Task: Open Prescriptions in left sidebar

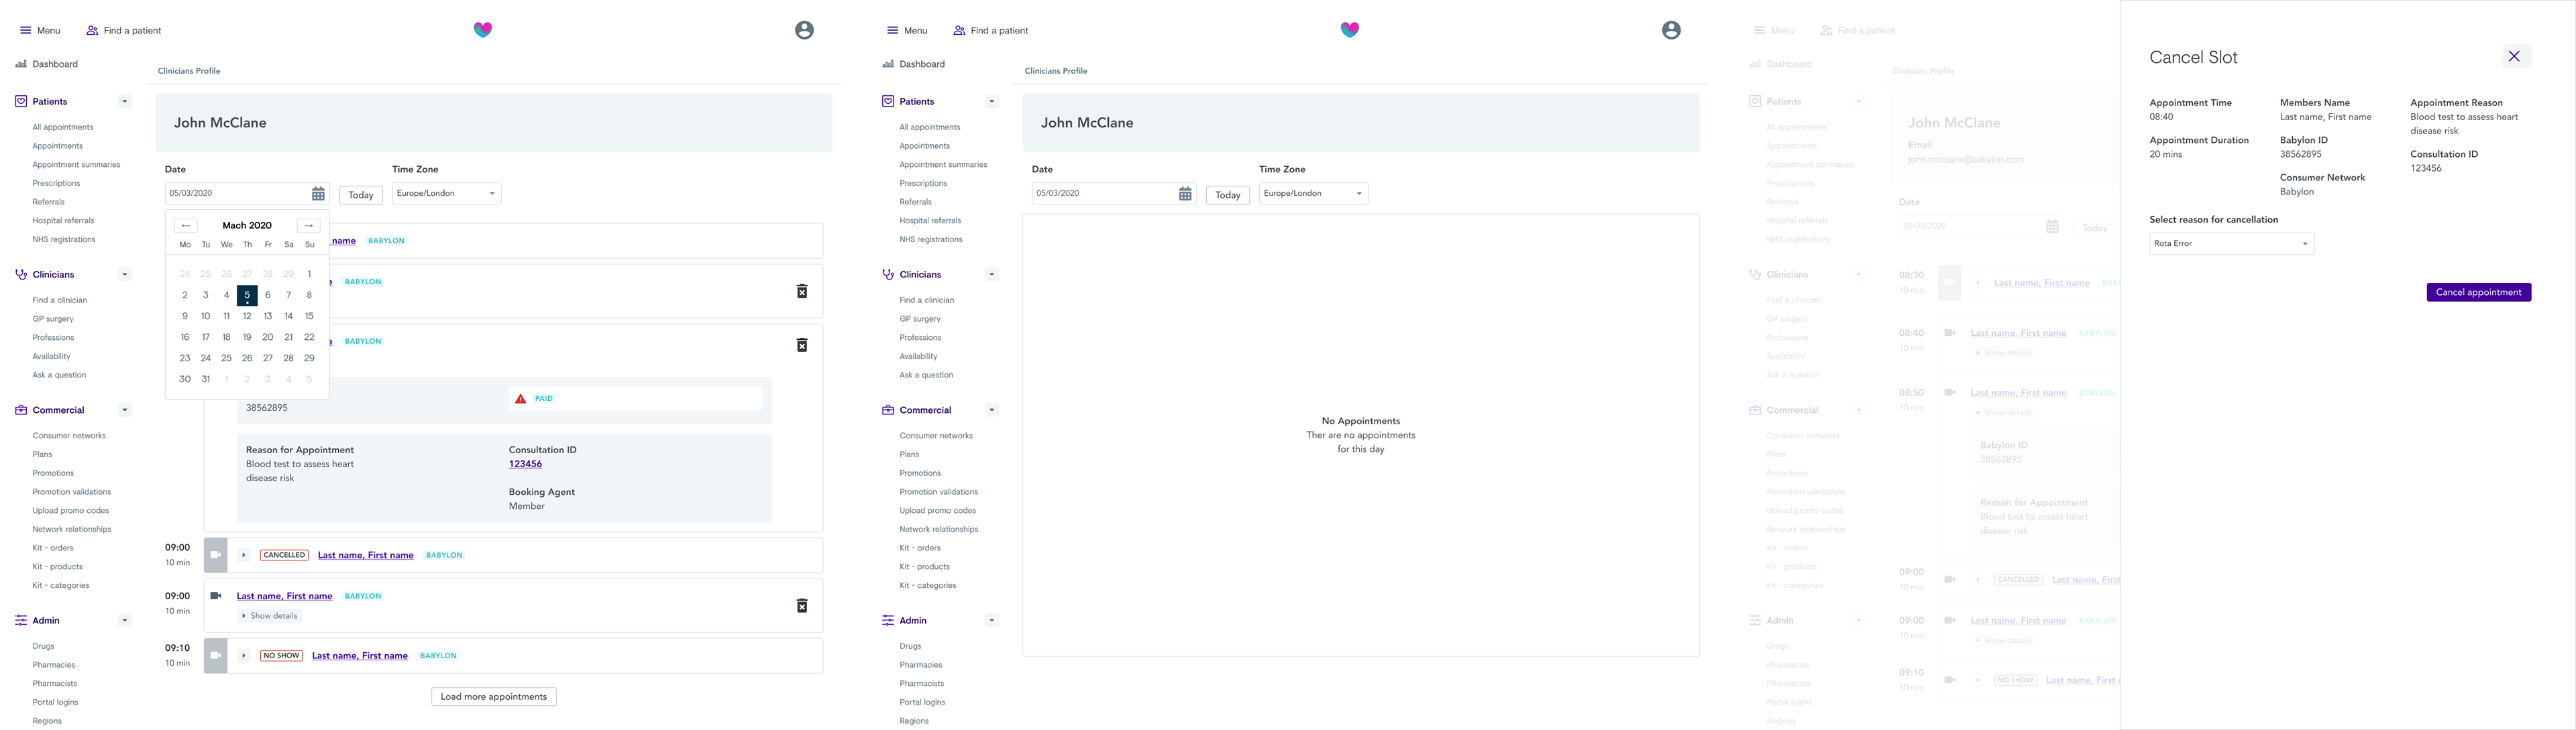Action: pos(56,183)
